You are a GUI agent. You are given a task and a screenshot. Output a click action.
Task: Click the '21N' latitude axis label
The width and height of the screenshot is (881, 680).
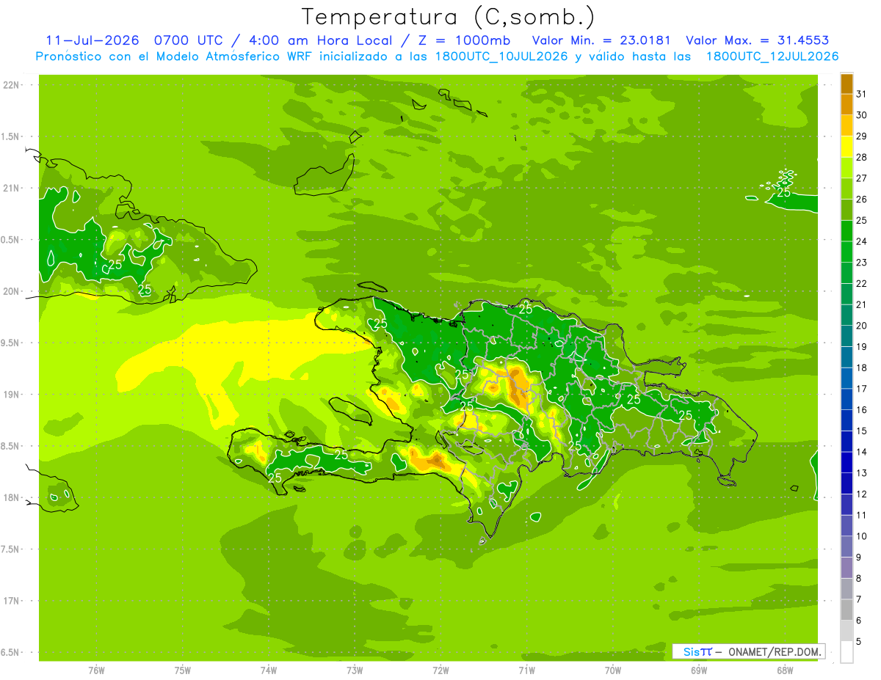(x=11, y=189)
